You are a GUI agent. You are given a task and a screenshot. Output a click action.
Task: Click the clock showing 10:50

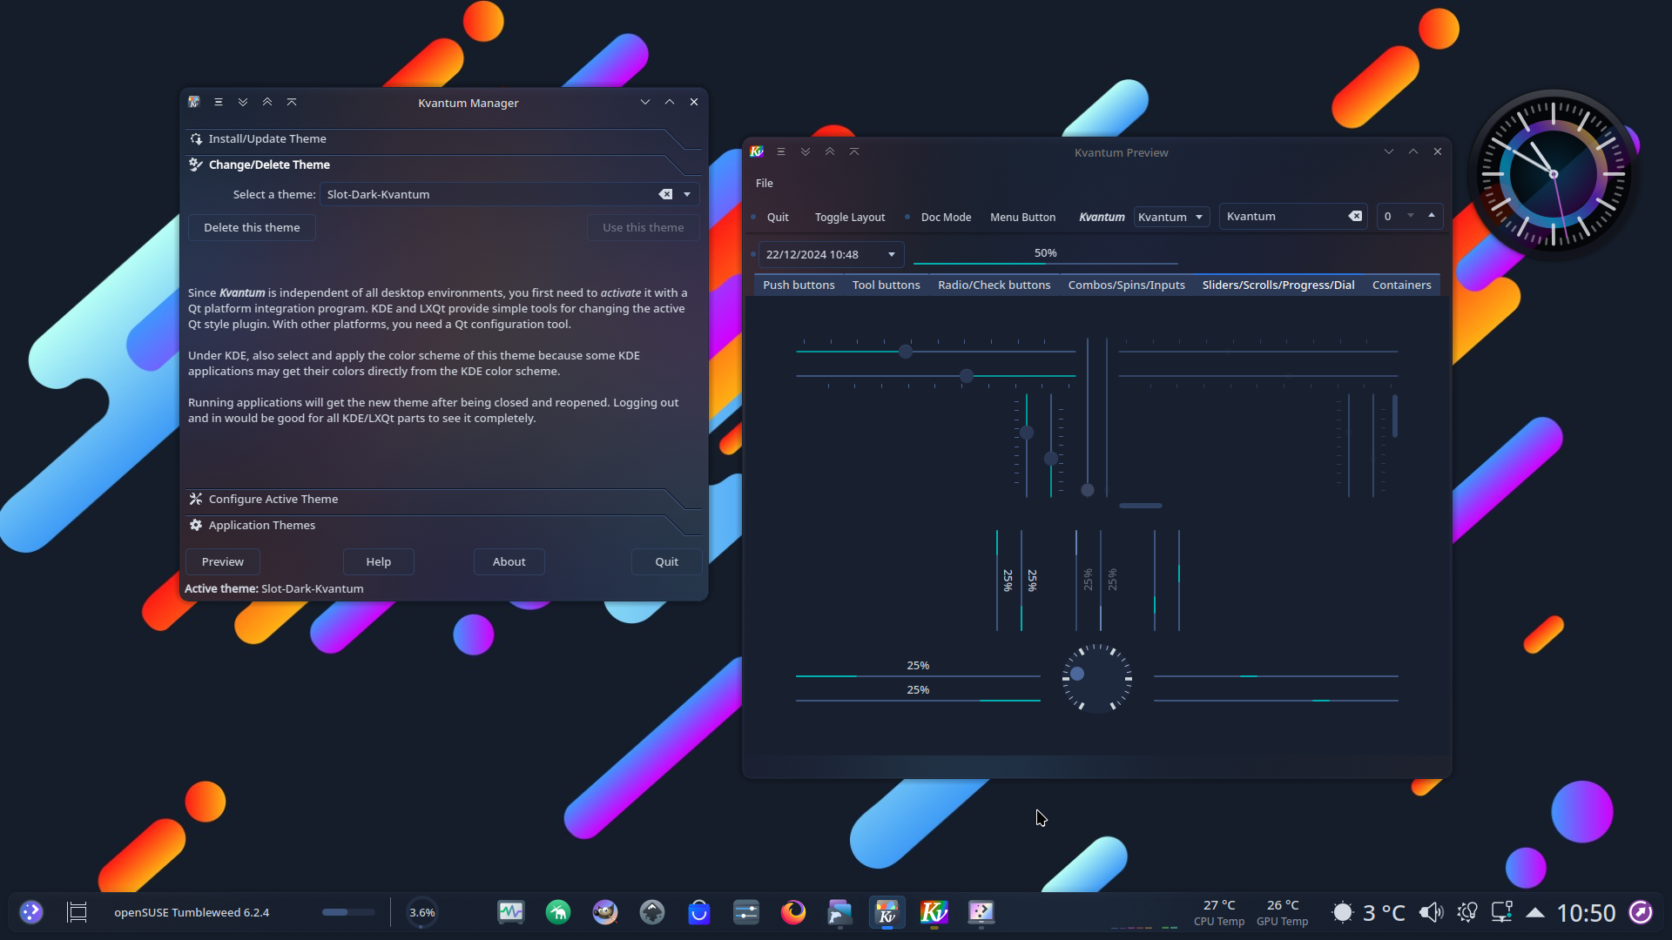pyautogui.click(x=1586, y=912)
